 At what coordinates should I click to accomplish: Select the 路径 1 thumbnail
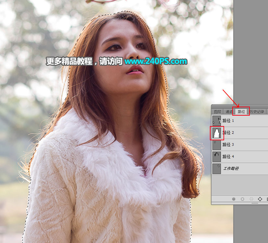coord(217,121)
